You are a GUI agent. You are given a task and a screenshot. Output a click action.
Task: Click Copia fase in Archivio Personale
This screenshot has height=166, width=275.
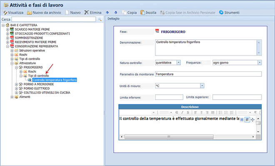(x=187, y=13)
